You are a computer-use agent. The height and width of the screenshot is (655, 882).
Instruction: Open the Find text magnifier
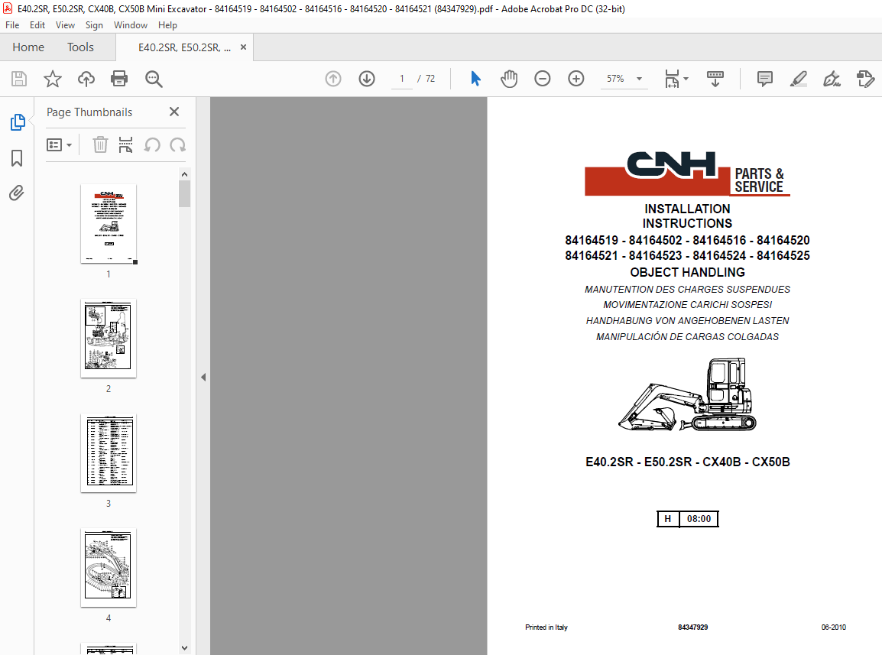(x=154, y=79)
